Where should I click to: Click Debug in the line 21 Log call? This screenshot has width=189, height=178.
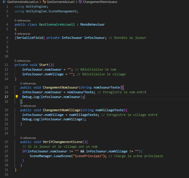pyautogui.click(x=28, y=119)
